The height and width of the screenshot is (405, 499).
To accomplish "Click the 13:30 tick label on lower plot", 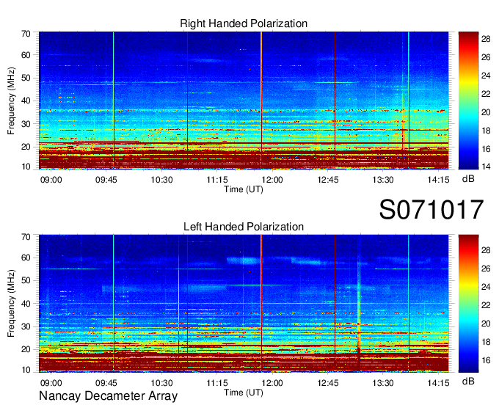I will click(383, 383).
